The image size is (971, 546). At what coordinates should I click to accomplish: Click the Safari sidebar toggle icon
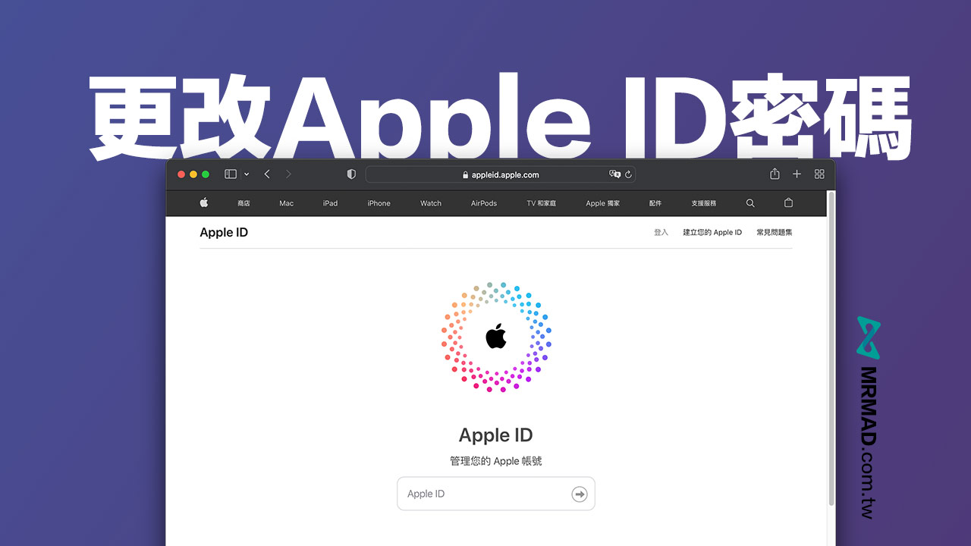pyautogui.click(x=231, y=174)
